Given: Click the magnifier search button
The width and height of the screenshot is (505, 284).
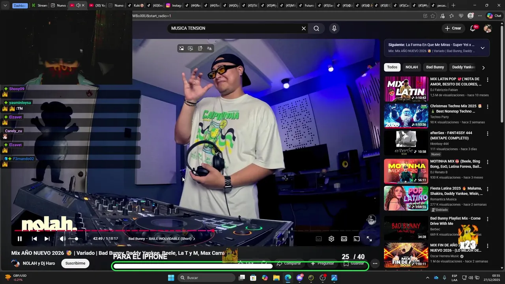Looking at the screenshot, I should coord(316,28).
